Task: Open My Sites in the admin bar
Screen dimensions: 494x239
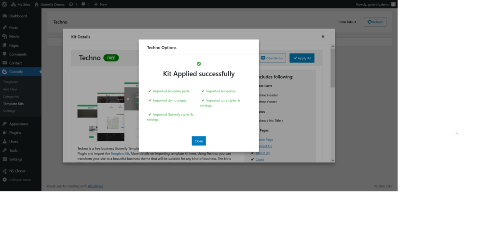Action: pyautogui.click(x=20, y=4)
